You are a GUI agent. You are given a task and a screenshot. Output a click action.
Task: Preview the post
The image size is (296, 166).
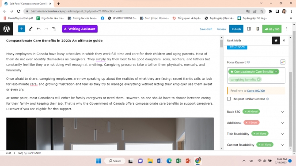[221, 29]
